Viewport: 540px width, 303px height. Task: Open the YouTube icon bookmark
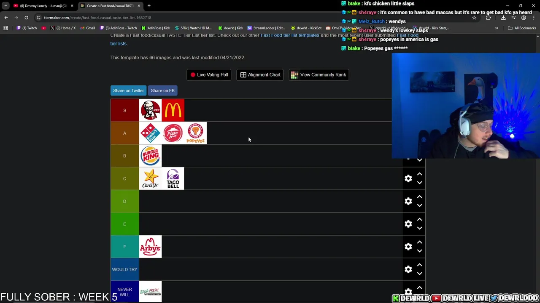tap(43, 28)
